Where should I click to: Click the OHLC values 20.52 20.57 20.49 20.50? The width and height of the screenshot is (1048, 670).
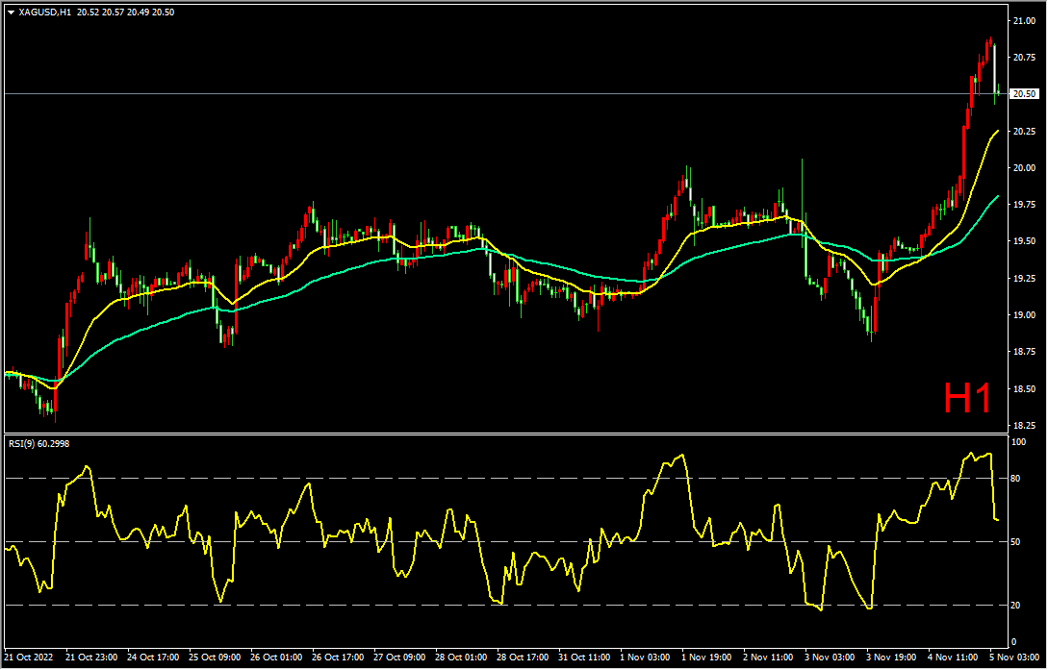126,12
